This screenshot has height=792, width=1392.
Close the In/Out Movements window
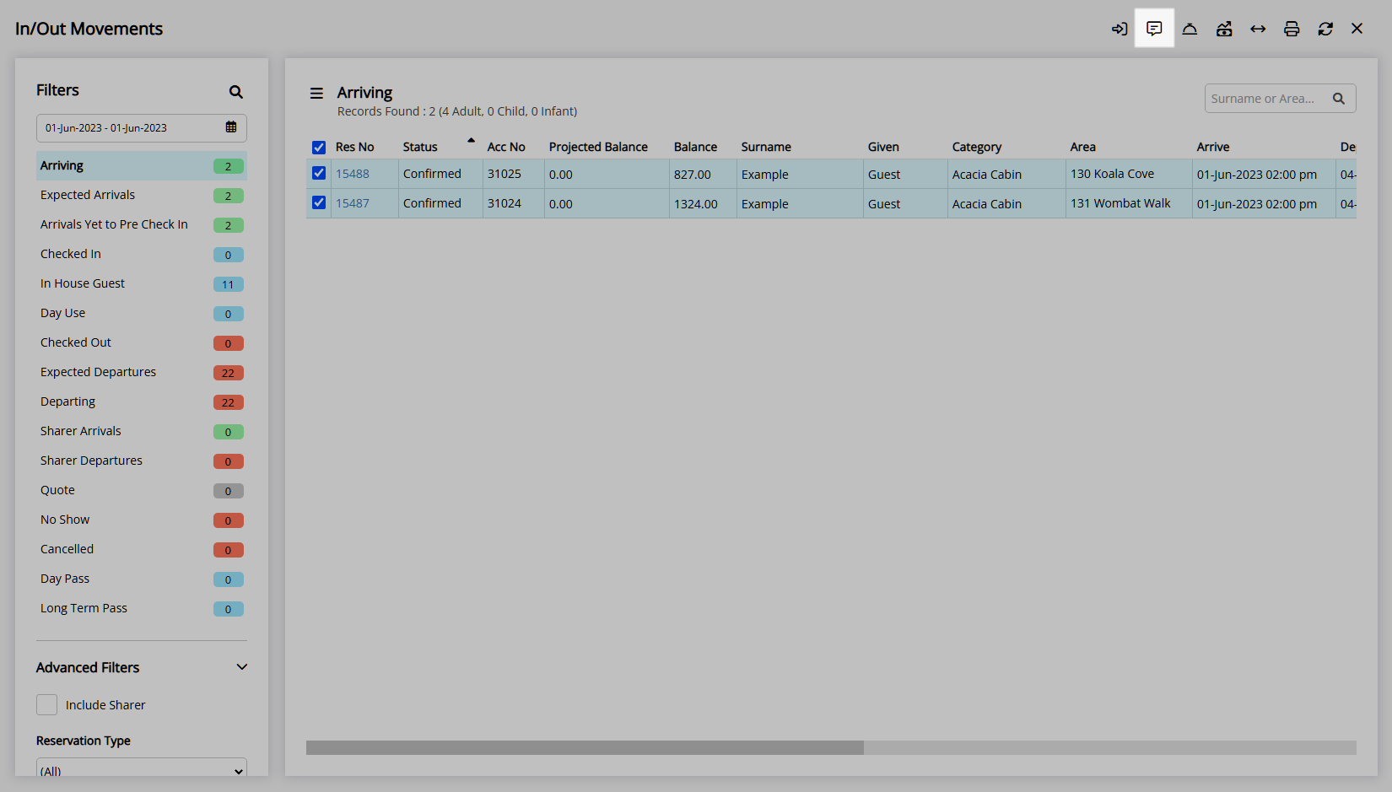pos(1357,29)
